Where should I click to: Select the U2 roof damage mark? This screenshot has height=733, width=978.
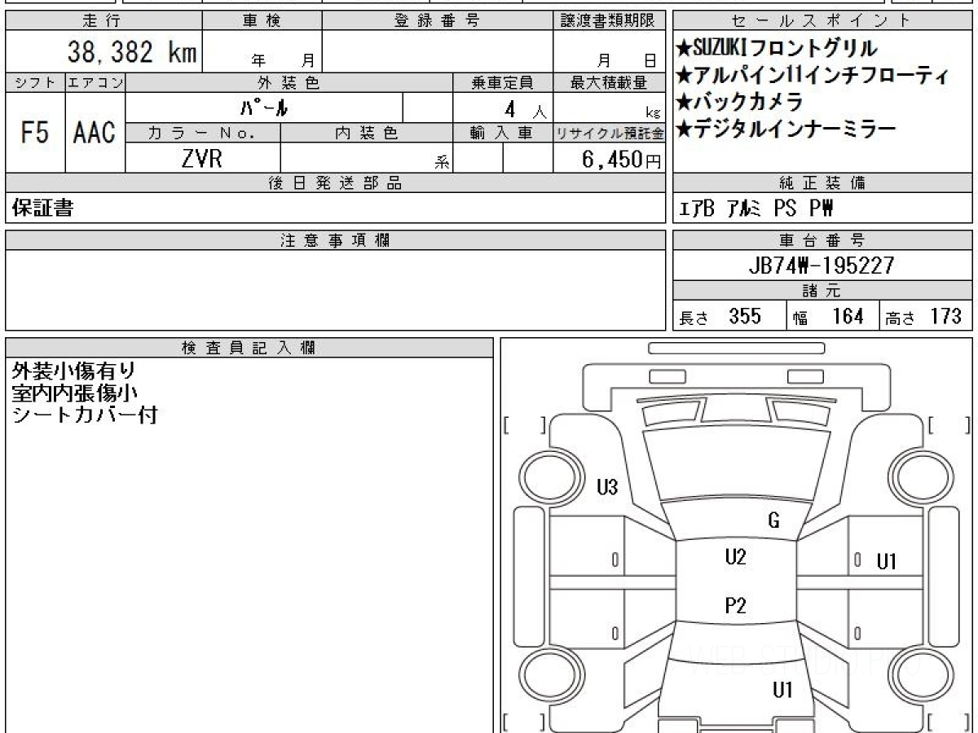pos(735,557)
